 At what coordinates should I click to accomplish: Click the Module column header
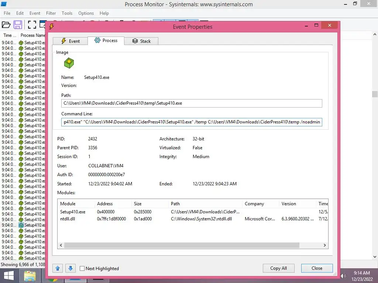click(x=76, y=203)
